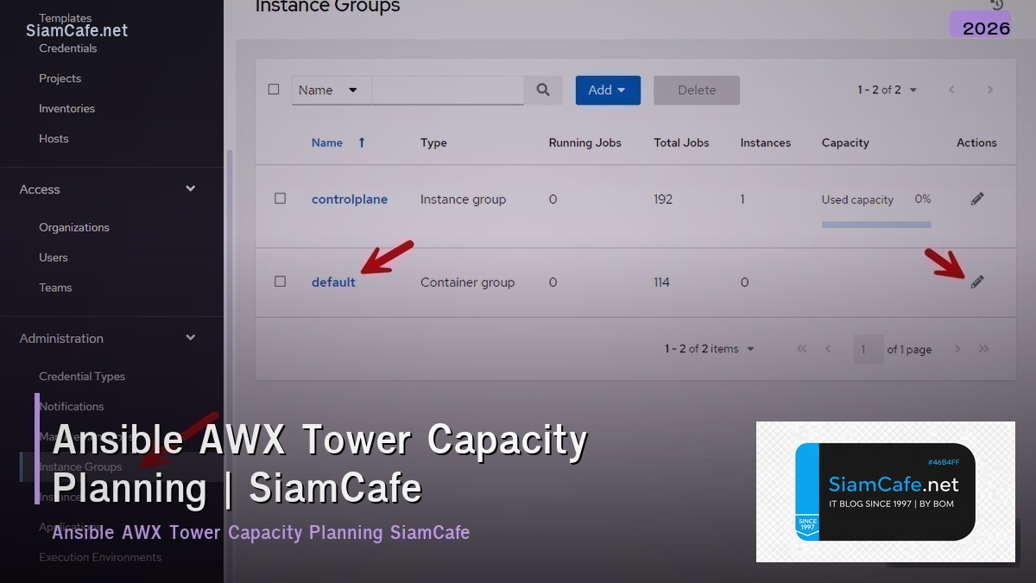Click the Delete button
Screen dimensions: 1036x583
(696, 89)
